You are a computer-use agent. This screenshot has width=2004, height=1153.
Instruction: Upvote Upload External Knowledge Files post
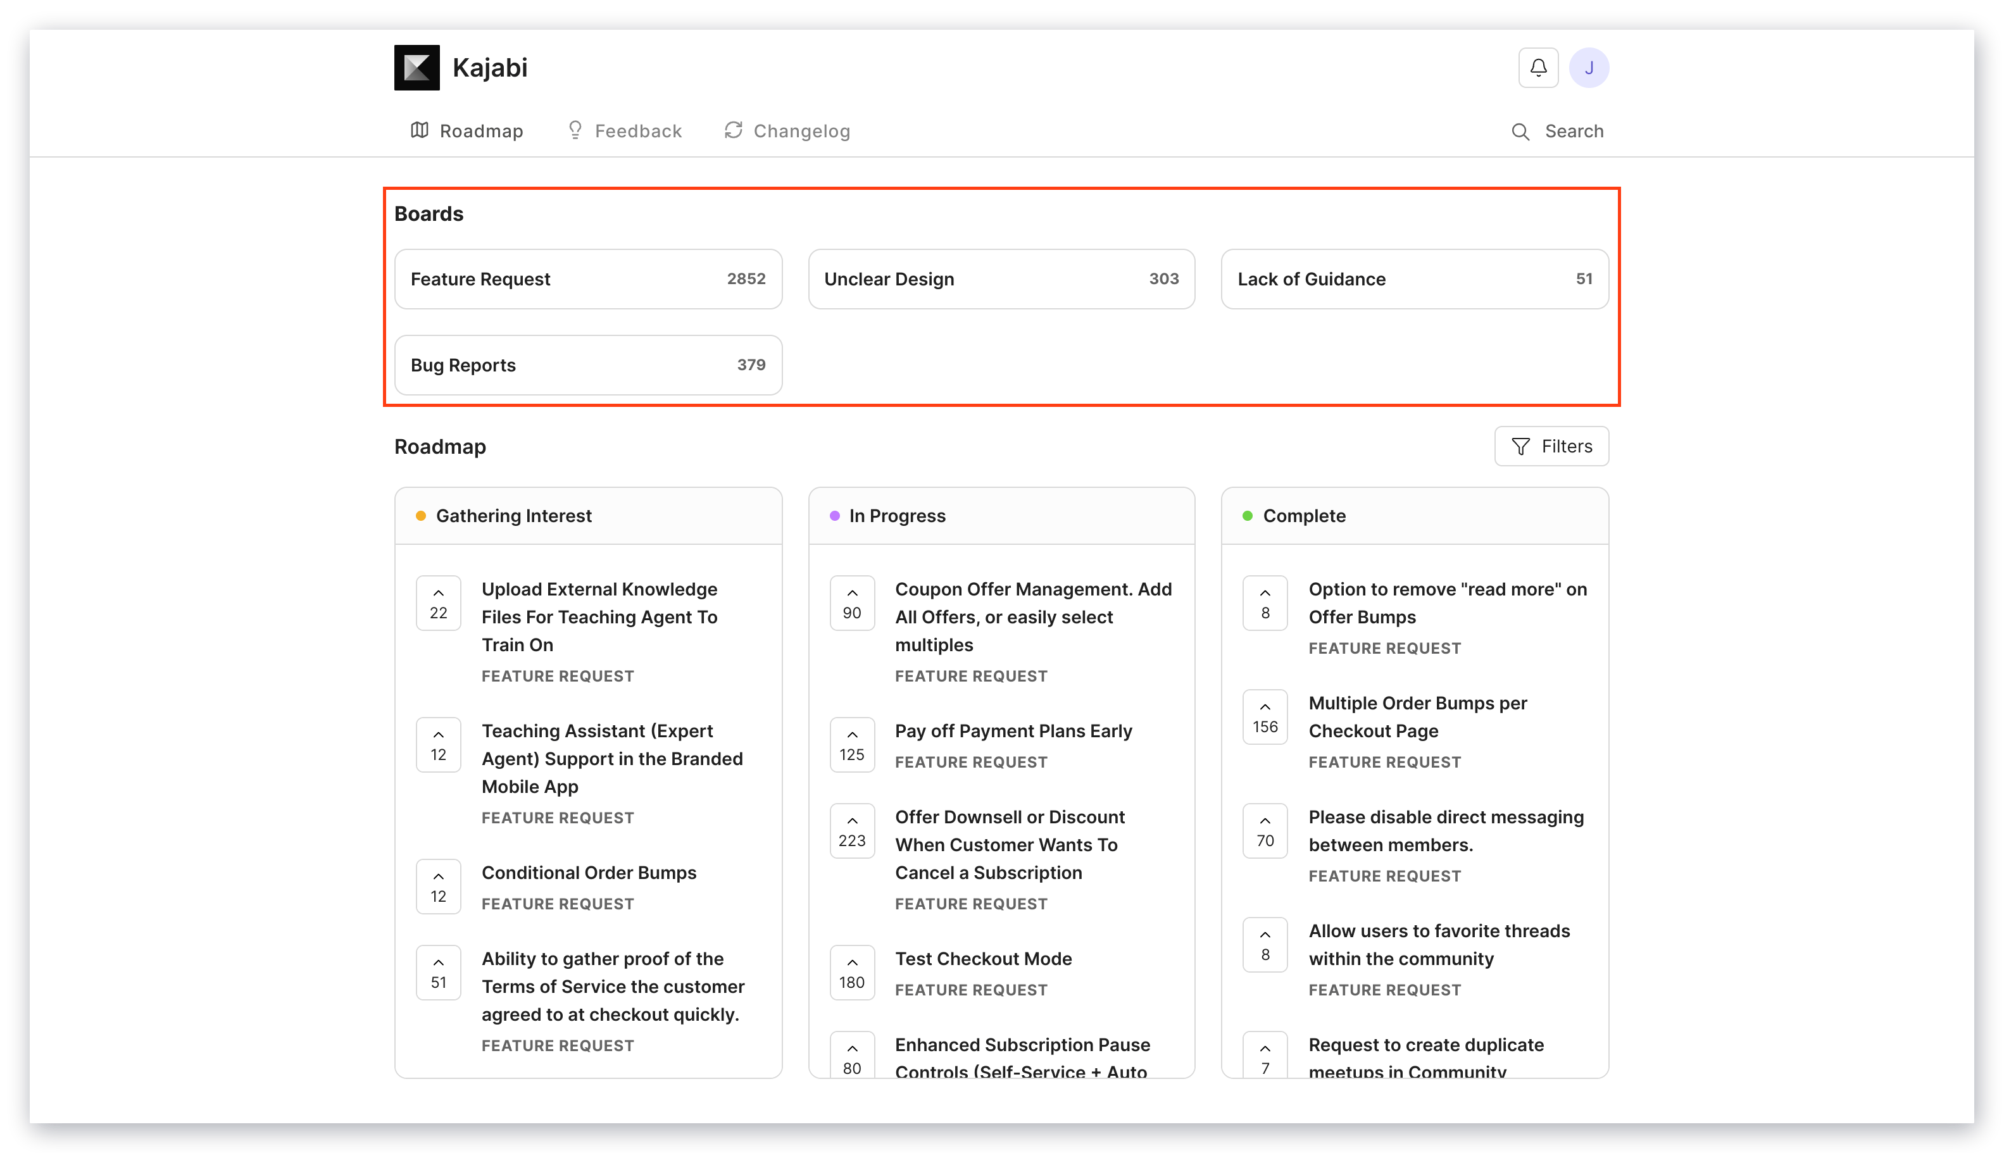tap(438, 602)
